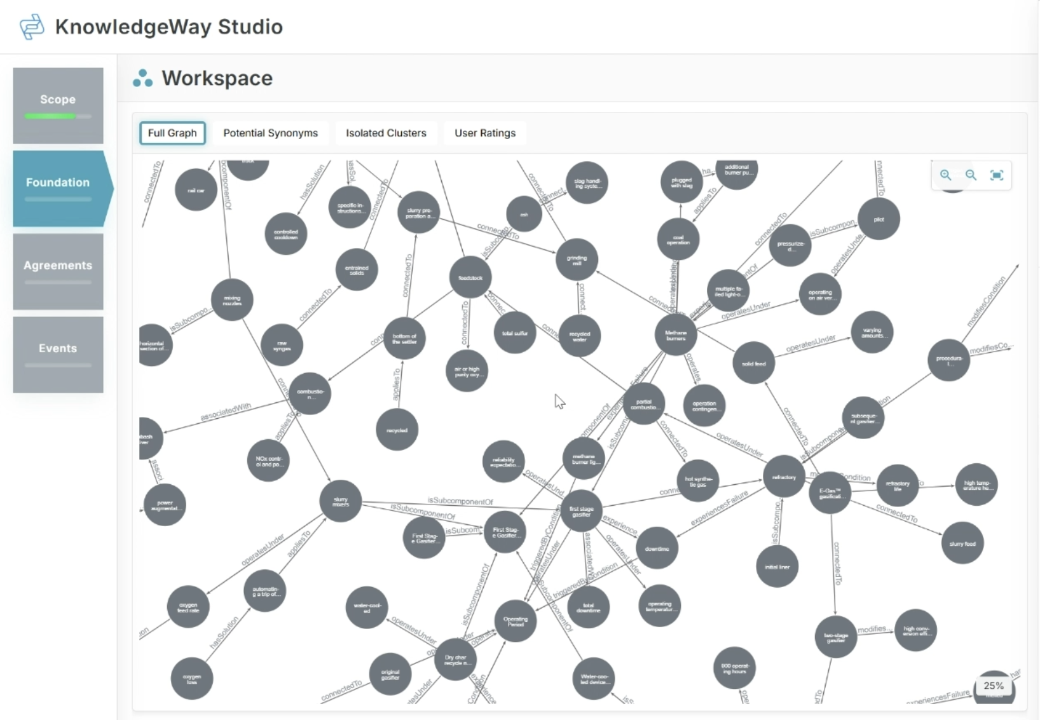Click the fit-to-screen graph icon

pos(996,175)
